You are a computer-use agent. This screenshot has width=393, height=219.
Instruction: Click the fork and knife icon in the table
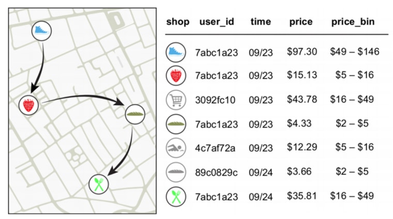point(176,196)
